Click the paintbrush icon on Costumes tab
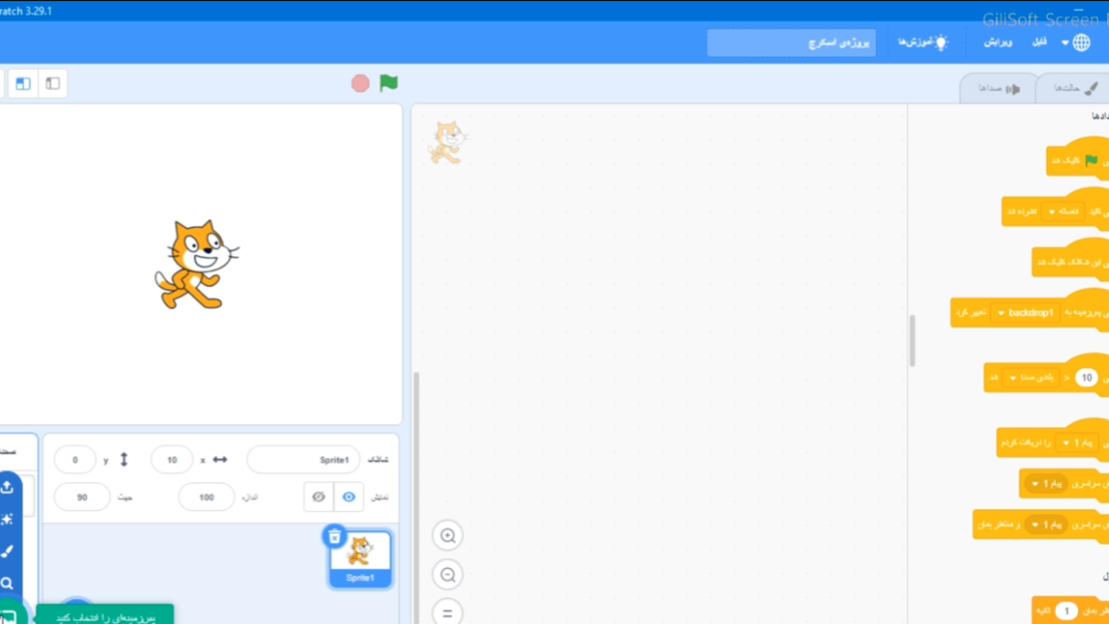The width and height of the screenshot is (1109, 624). coord(1091,88)
